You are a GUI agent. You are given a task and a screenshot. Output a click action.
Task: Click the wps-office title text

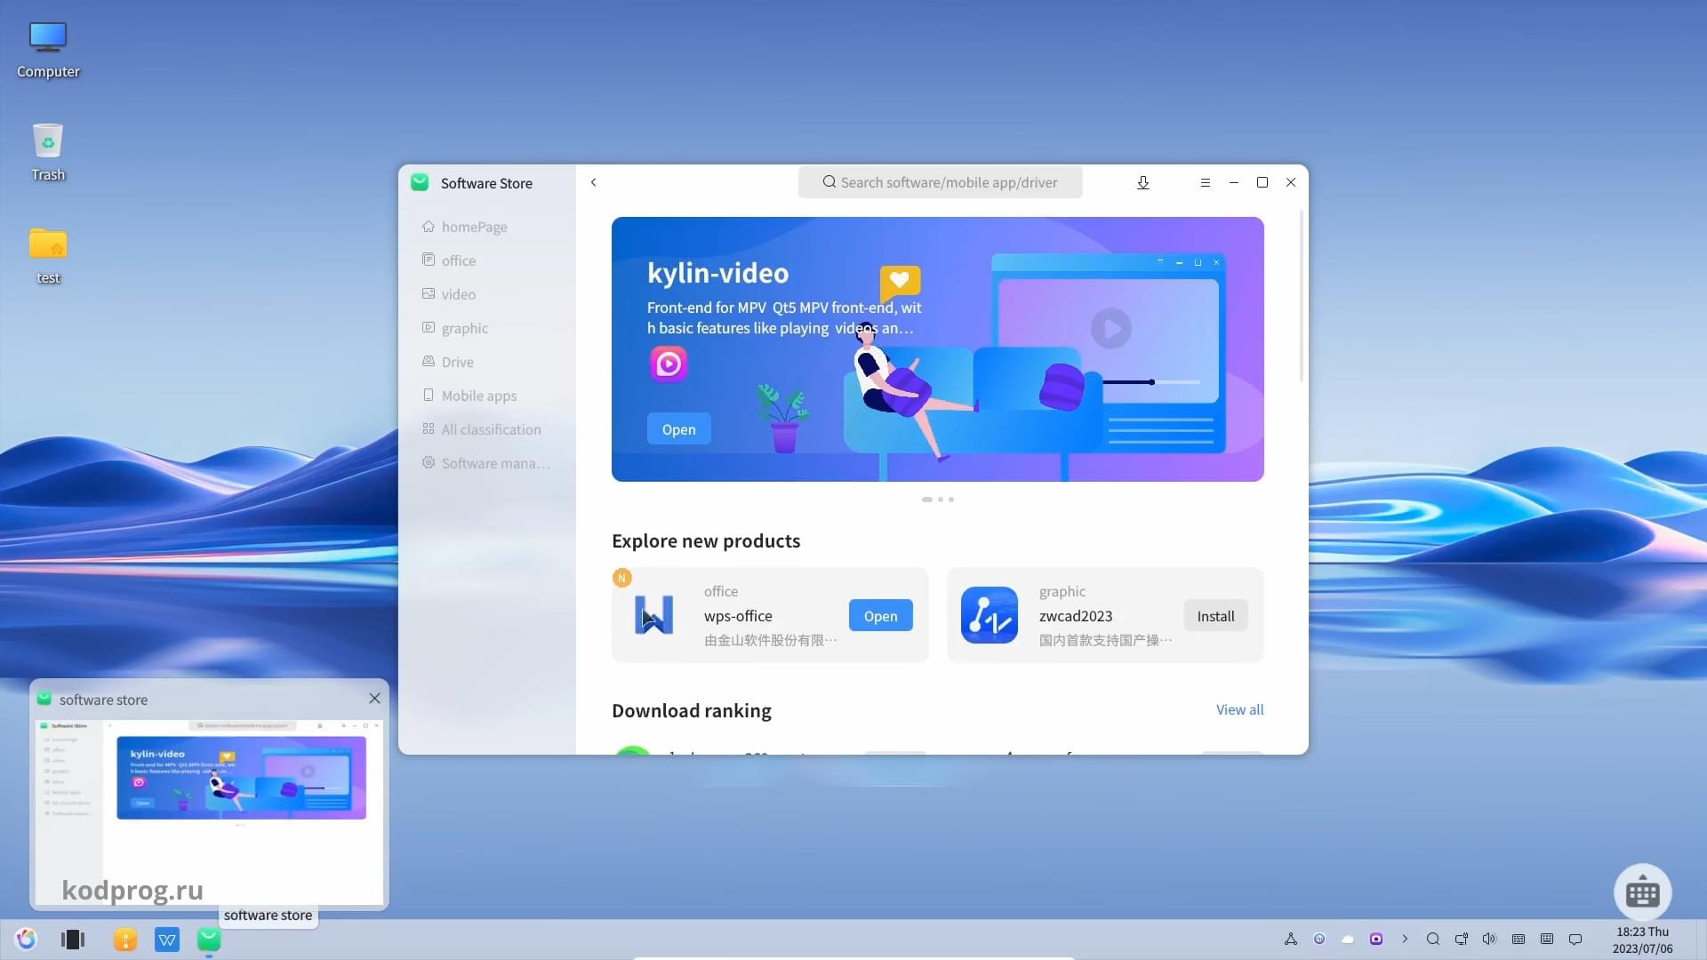click(738, 616)
